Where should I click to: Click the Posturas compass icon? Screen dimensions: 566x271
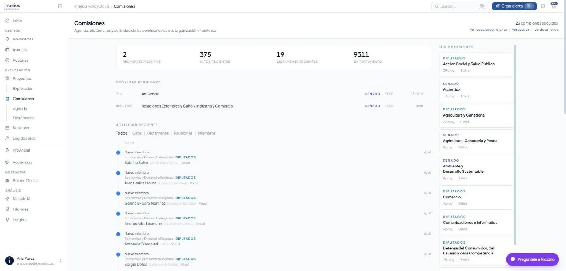click(x=8, y=60)
